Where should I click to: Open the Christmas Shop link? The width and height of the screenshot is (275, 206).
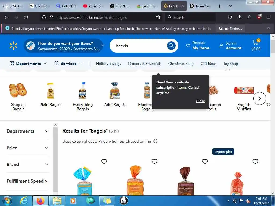click(181, 64)
